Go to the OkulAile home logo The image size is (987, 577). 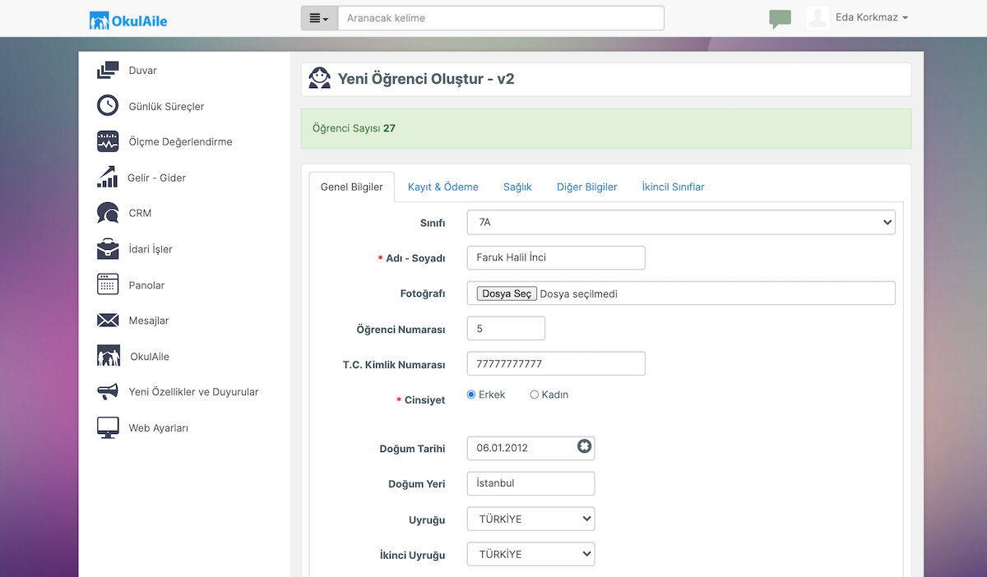128,20
